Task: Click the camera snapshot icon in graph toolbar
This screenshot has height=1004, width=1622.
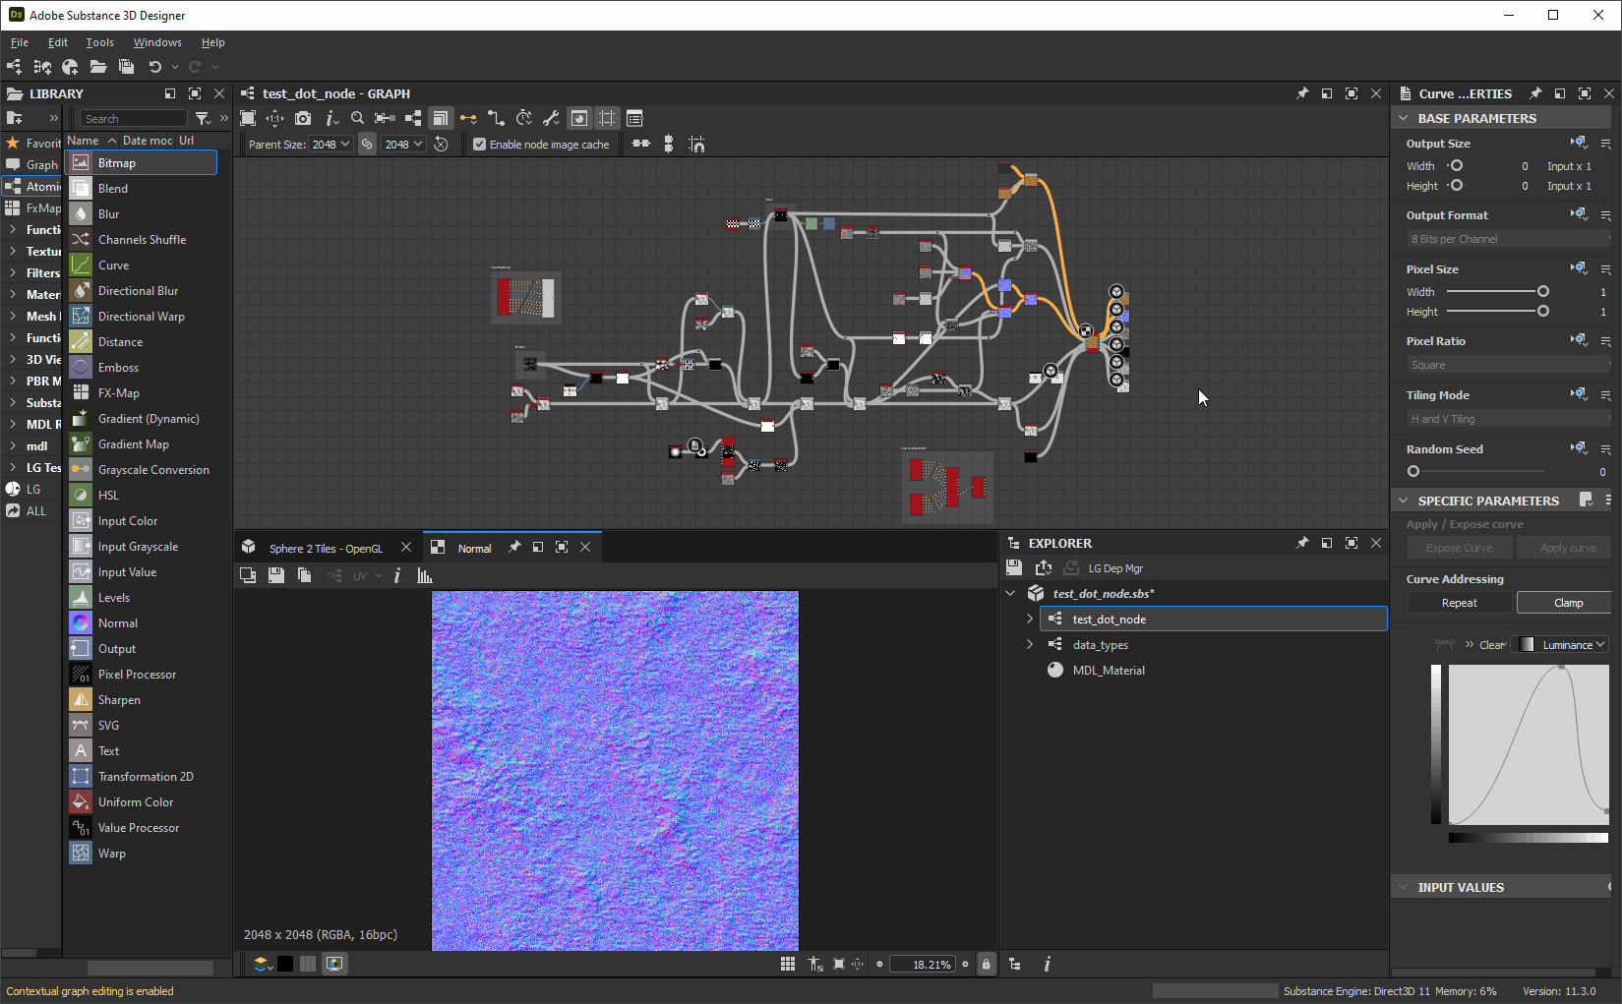Action: click(303, 118)
